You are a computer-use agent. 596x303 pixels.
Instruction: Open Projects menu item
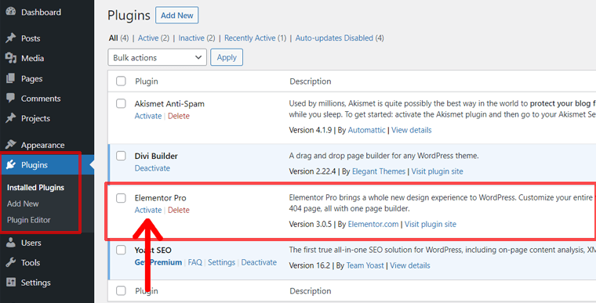36,118
